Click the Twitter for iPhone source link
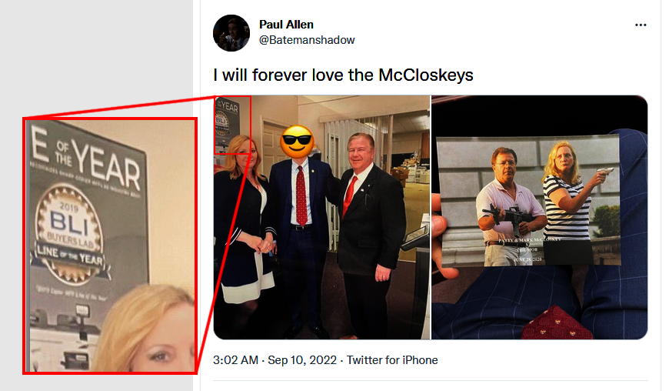Image resolution: width=669 pixels, height=391 pixels. point(392,360)
